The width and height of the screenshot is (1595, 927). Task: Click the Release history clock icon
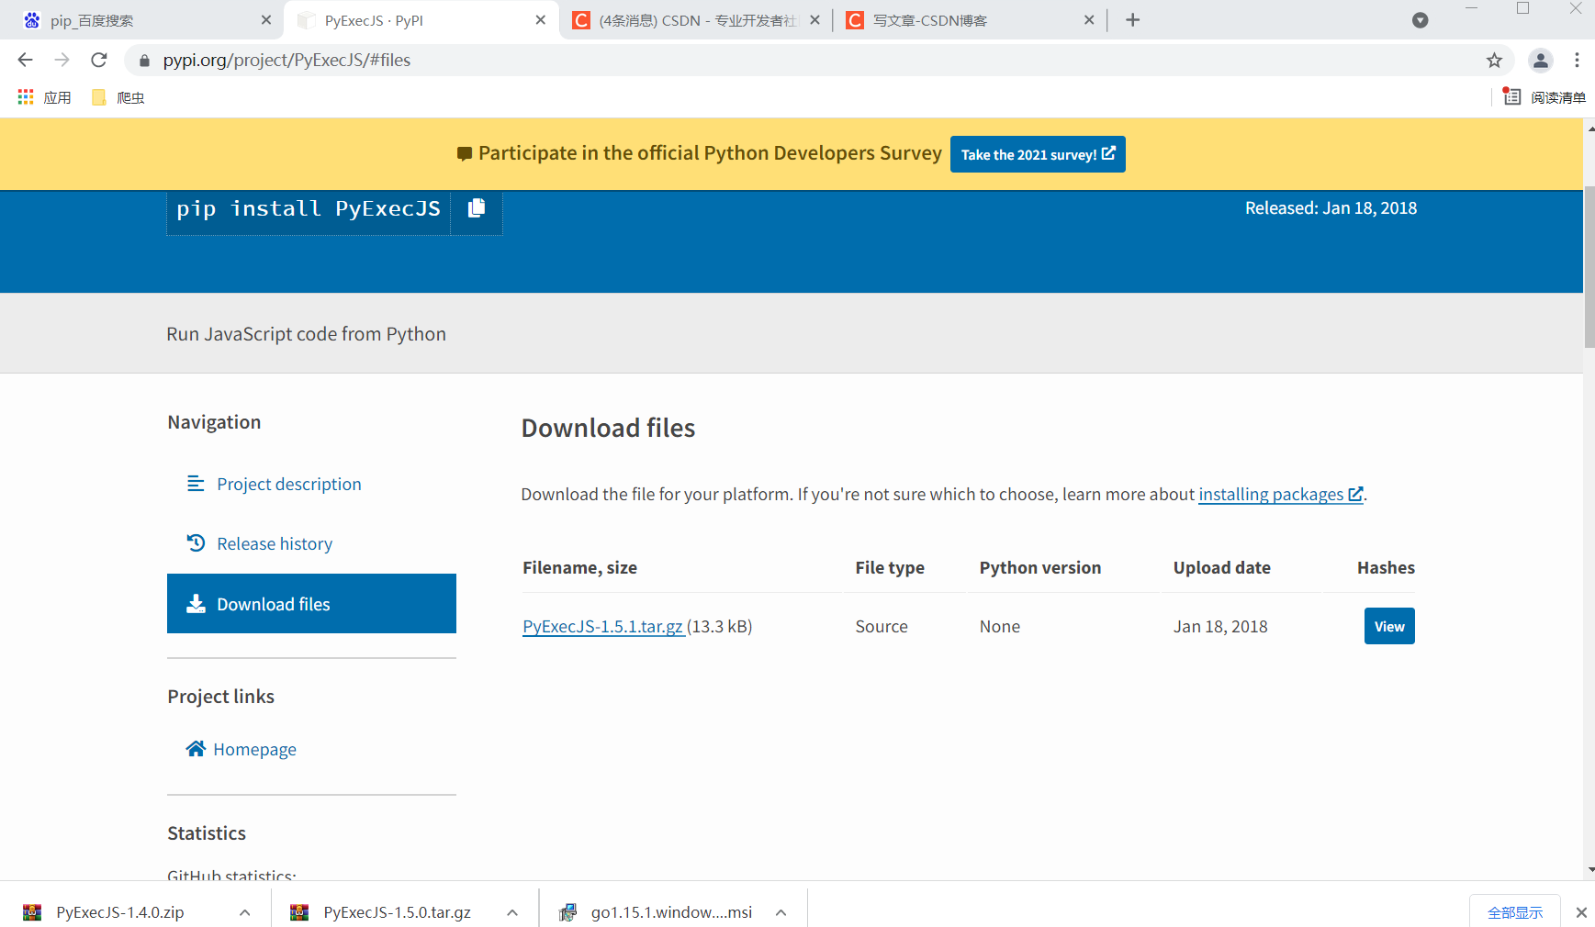click(x=196, y=542)
